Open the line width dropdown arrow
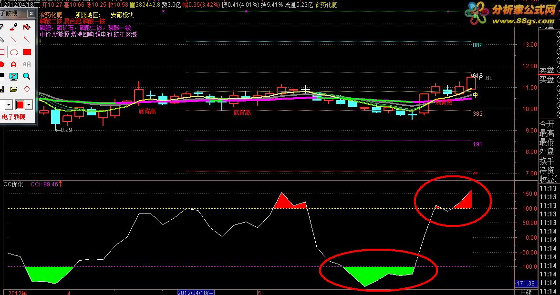The width and height of the screenshot is (560, 295). point(9,105)
